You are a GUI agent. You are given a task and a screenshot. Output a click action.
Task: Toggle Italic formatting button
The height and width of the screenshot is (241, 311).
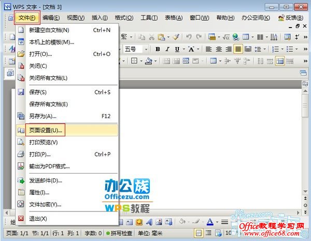[x=167, y=49]
